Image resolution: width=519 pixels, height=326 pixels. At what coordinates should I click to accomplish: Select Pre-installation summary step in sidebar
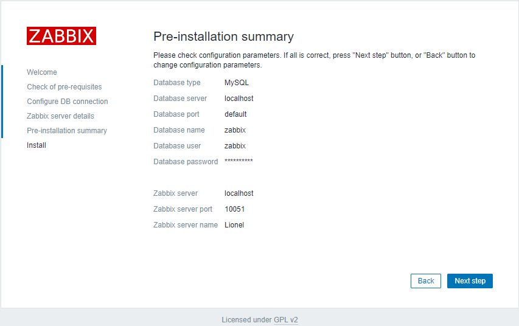point(67,130)
